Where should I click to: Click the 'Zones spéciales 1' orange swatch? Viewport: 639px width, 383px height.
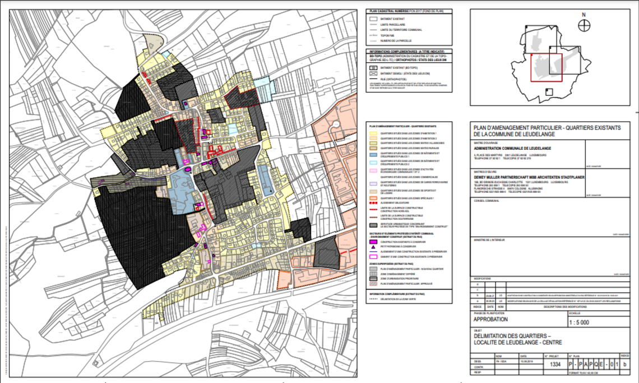373,199
